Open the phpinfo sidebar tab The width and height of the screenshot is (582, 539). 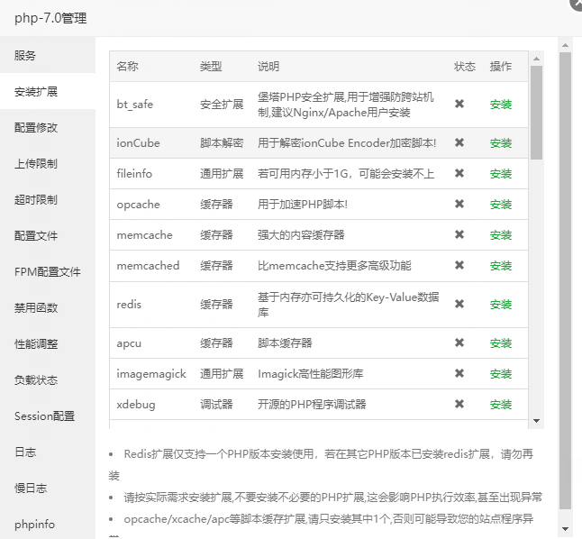click(x=48, y=524)
